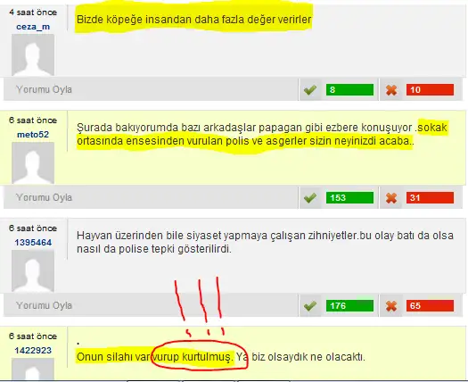Downvote ceza_m's comment with red X
Viewport: 468px width, 382px height.
click(x=391, y=89)
